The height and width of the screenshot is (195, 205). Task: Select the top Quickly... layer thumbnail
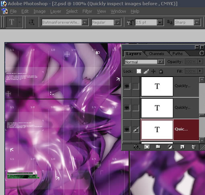point(157,86)
